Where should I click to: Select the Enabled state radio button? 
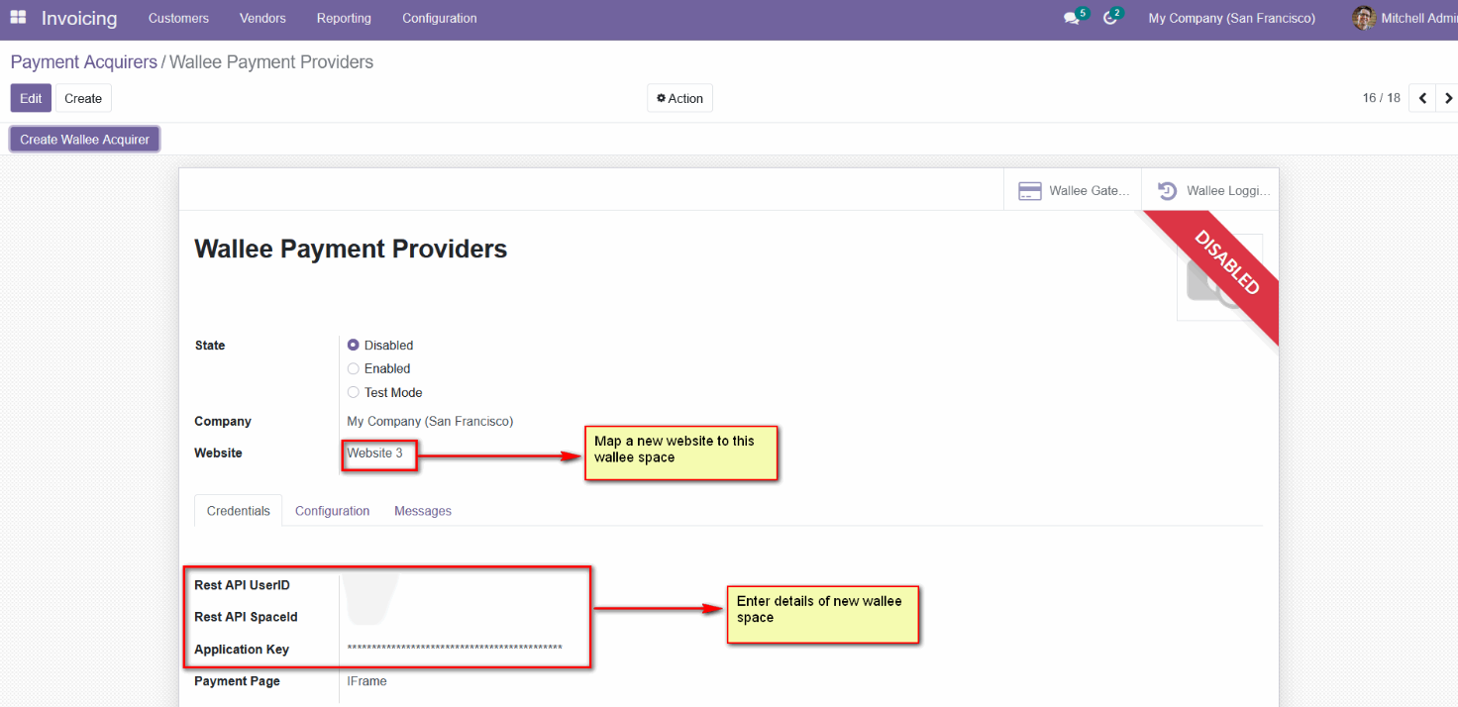click(354, 368)
